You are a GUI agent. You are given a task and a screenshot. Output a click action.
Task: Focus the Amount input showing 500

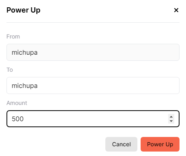click(93, 119)
